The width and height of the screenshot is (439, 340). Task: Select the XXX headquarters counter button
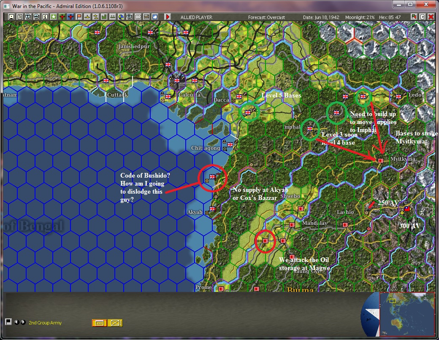coord(99,323)
